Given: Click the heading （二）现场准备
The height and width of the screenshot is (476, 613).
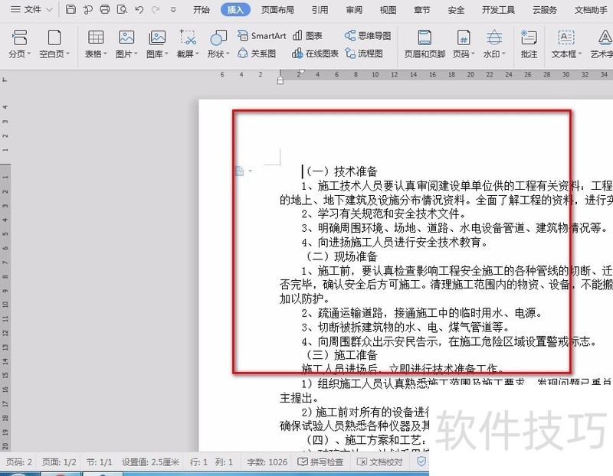Looking at the screenshot, I should (340, 256).
